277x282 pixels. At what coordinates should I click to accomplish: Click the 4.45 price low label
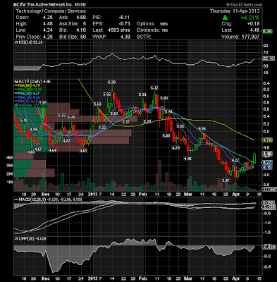(187, 159)
